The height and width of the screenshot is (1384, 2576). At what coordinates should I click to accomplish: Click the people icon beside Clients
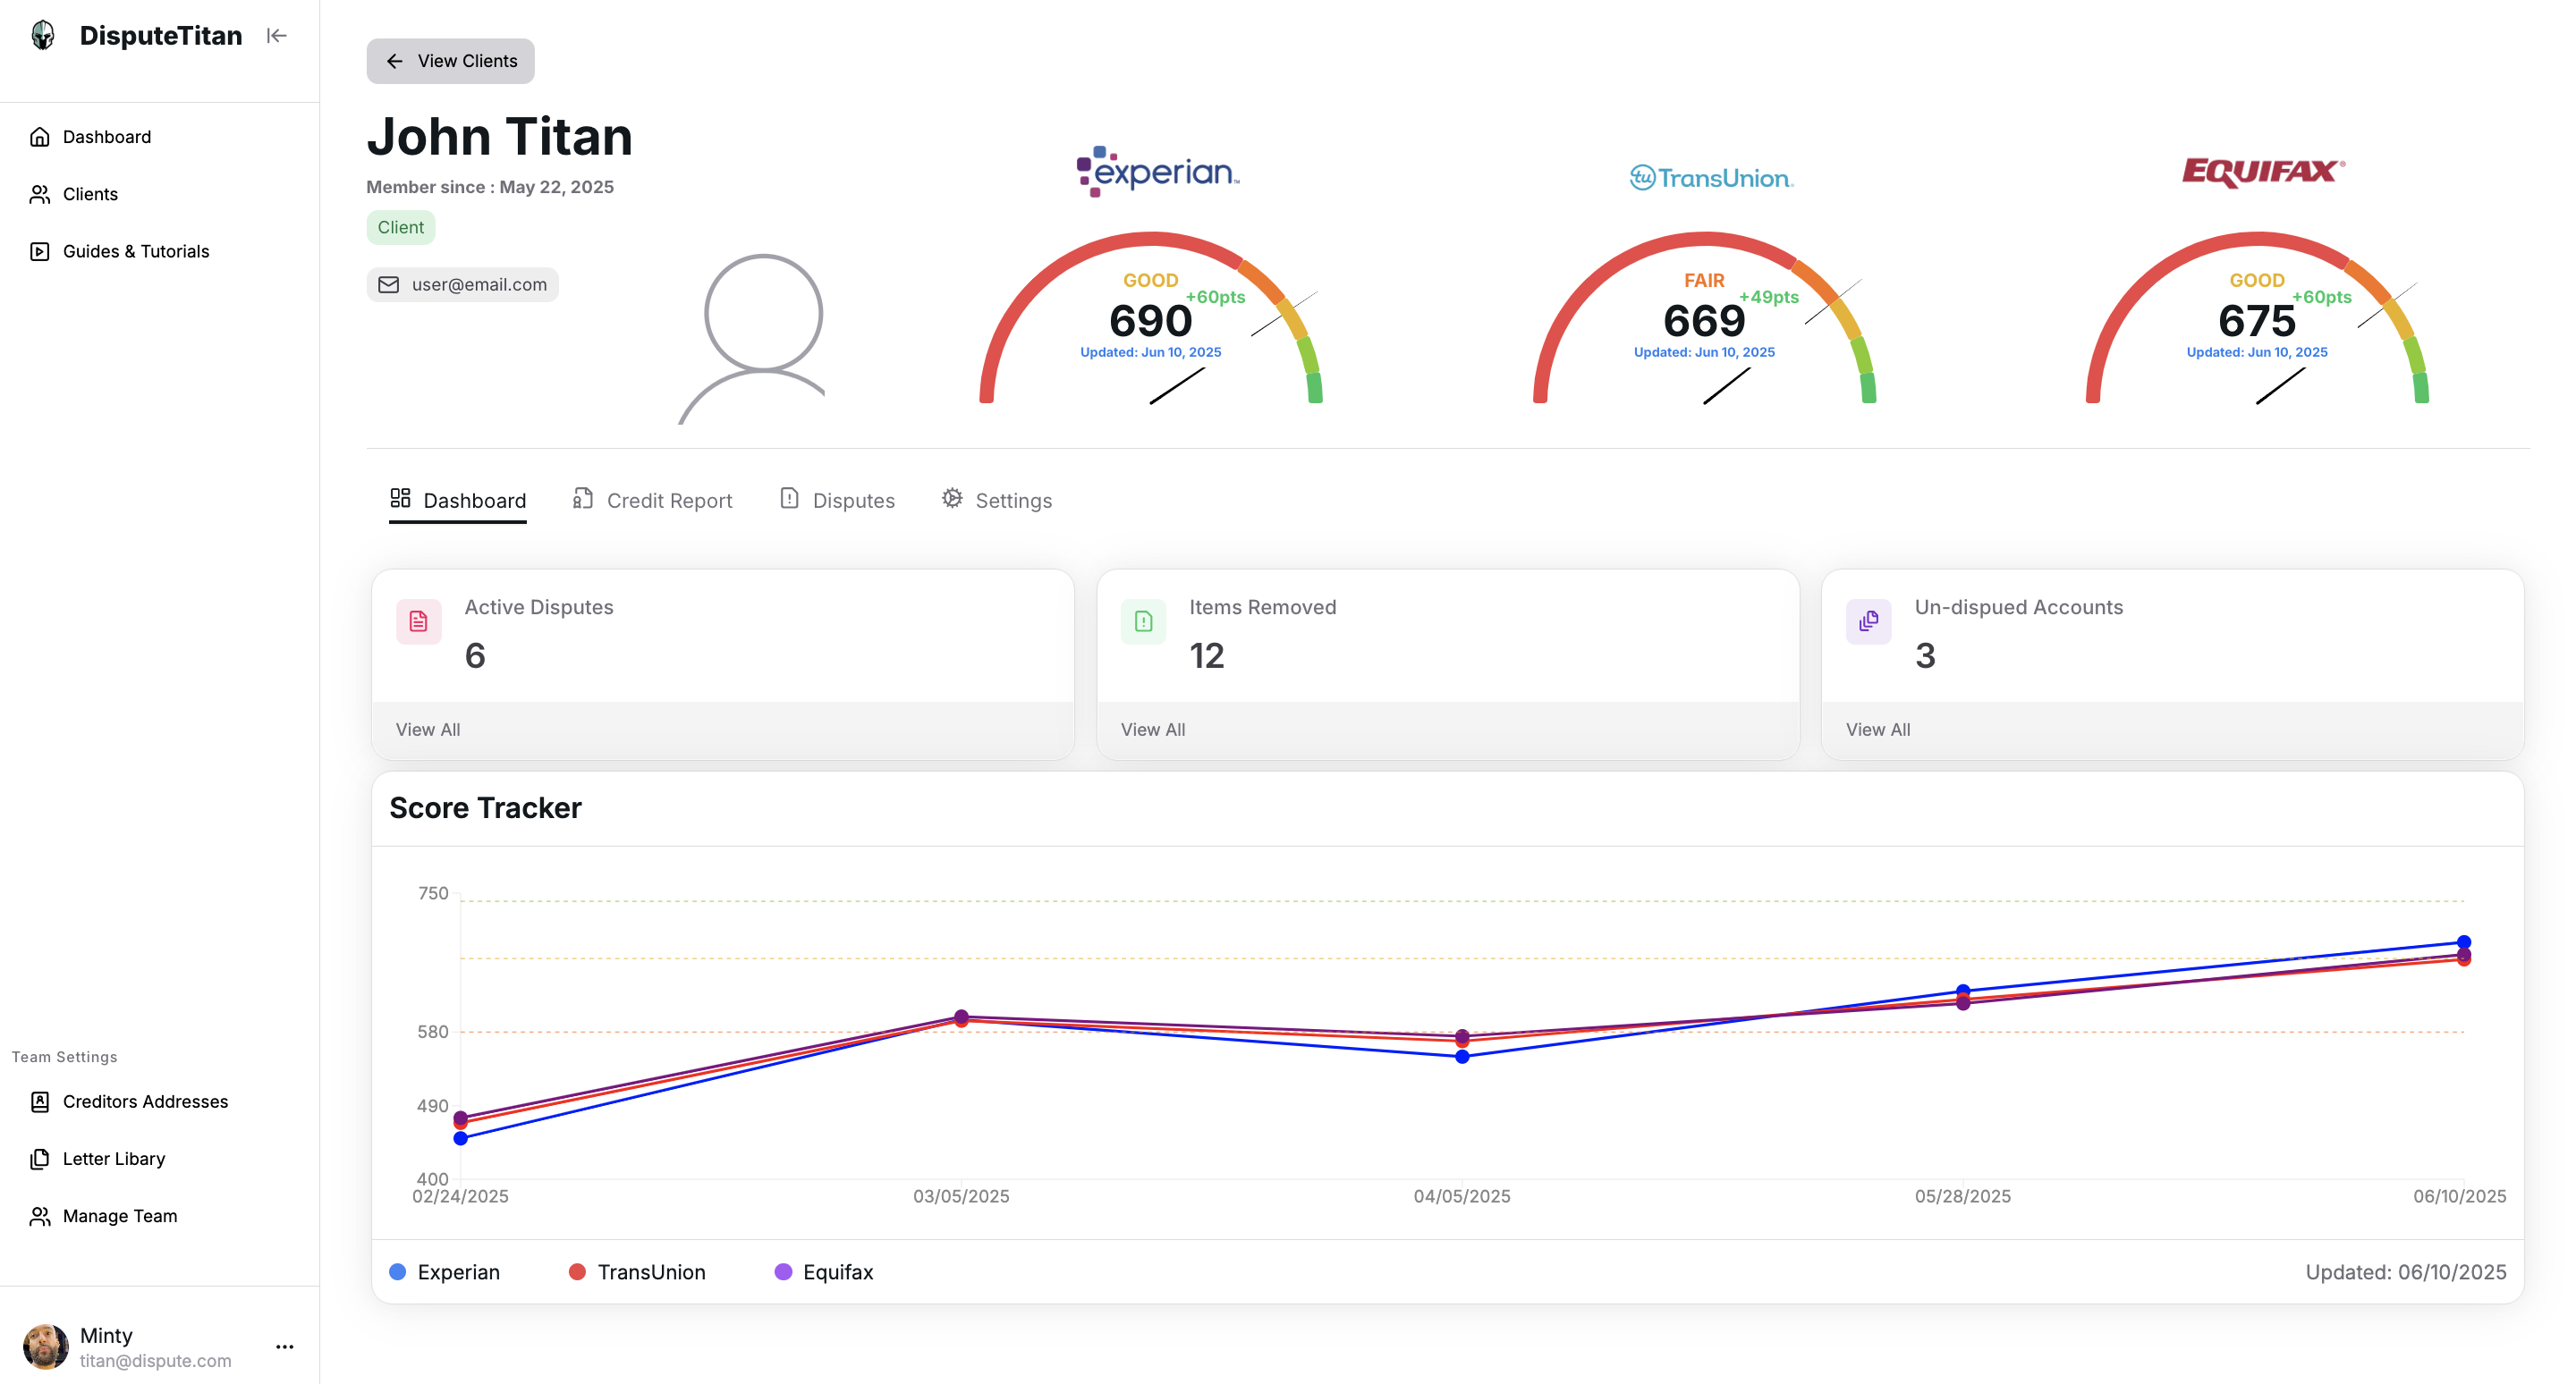[x=40, y=194]
